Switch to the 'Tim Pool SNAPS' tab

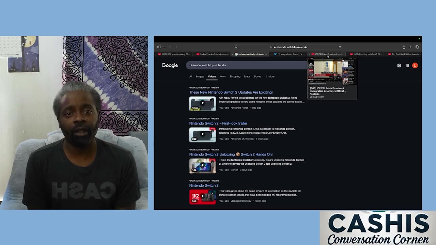(404, 54)
